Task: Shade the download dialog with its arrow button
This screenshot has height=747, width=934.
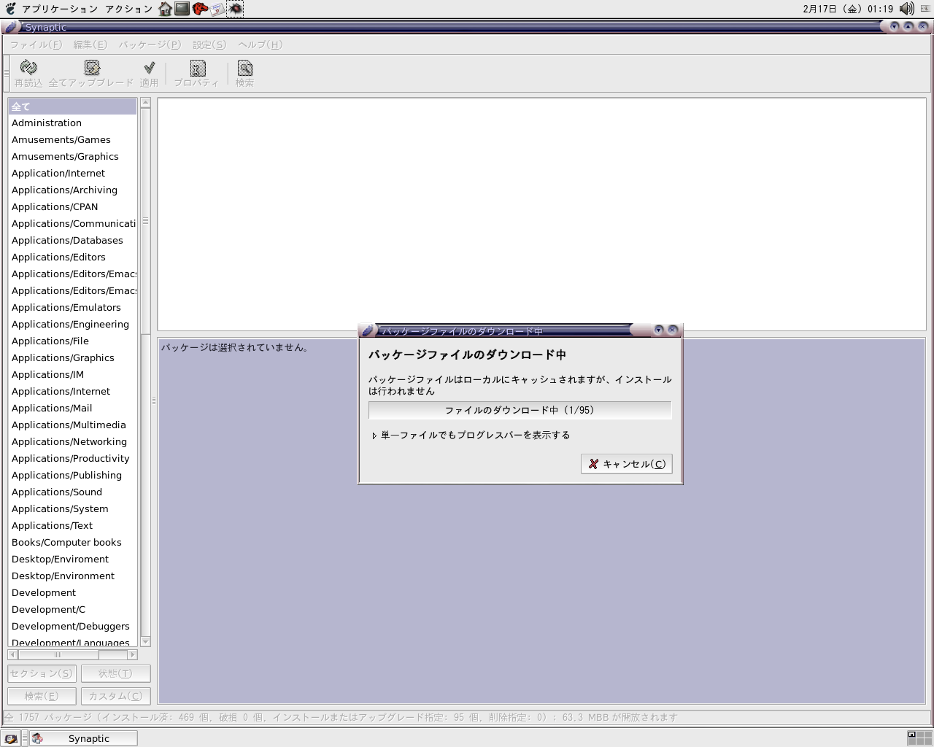Action: click(659, 330)
